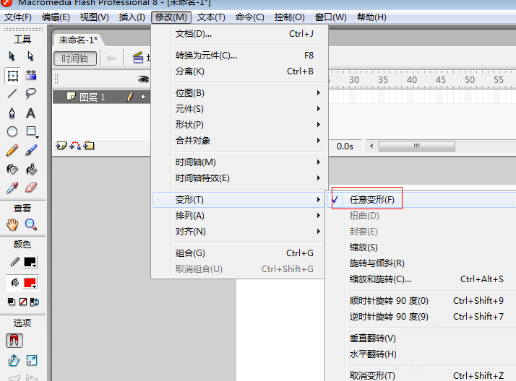Open the red fill color swatch
Screen dimensions: 516x381
pos(30,283)
